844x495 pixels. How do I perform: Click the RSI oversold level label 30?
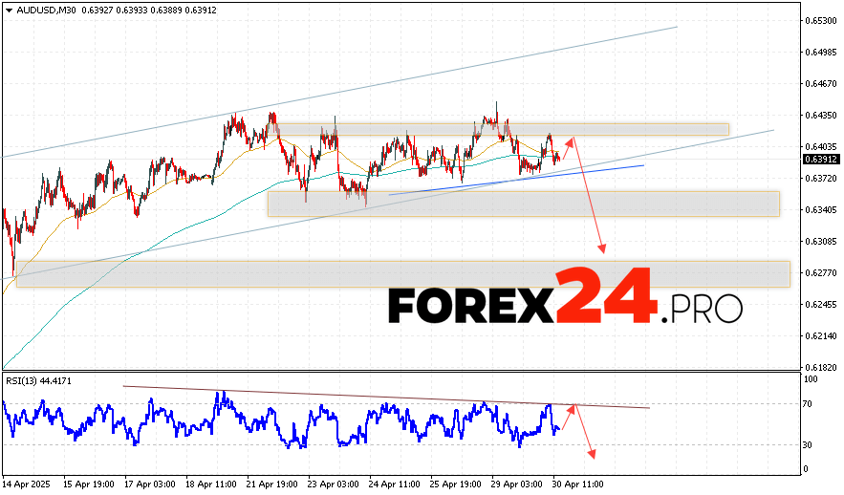click(x=809, y=445)
